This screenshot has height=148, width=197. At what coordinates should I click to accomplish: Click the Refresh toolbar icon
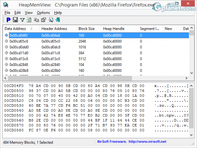29,20
